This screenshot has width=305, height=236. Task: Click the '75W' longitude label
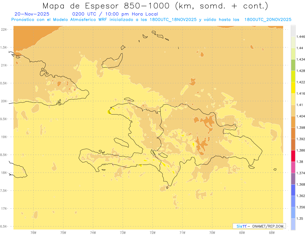pyautogui.click(x=63, y=232)
